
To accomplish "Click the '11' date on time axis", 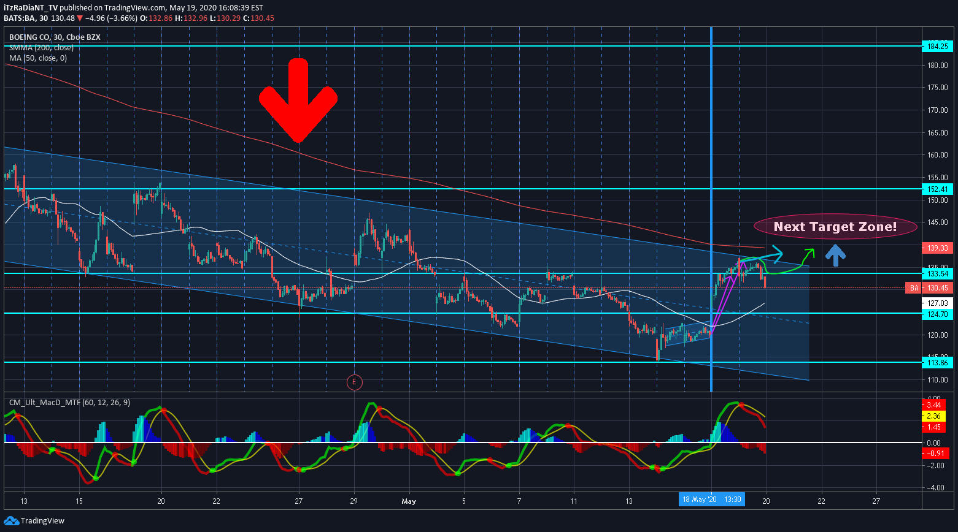I will click(574, 501).
